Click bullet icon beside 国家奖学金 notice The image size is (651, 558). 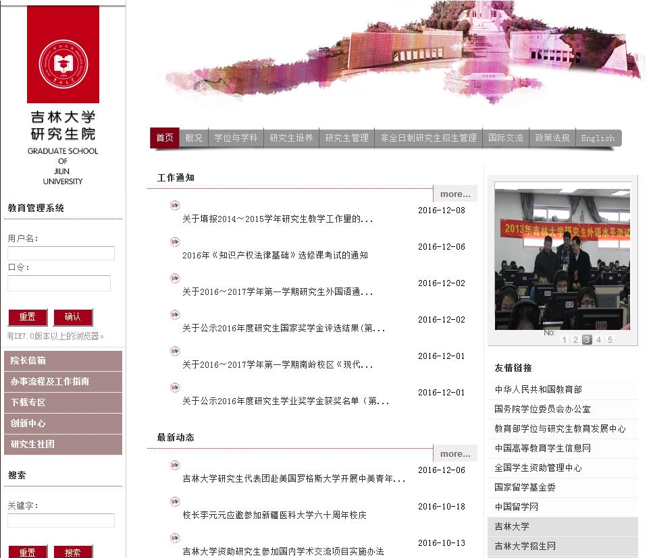click(175, 314)
